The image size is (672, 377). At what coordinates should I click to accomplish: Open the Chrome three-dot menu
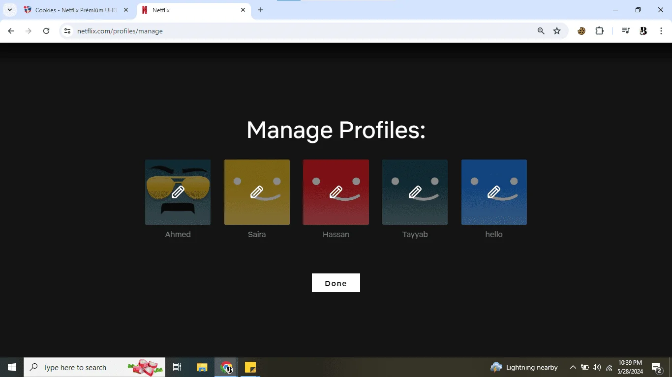(661, 31)
